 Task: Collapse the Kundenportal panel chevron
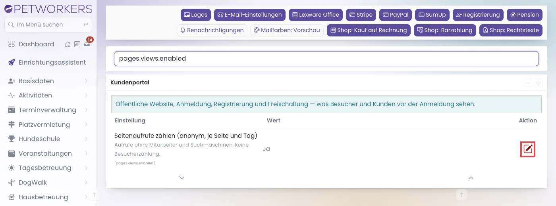(x=528, y=83)
